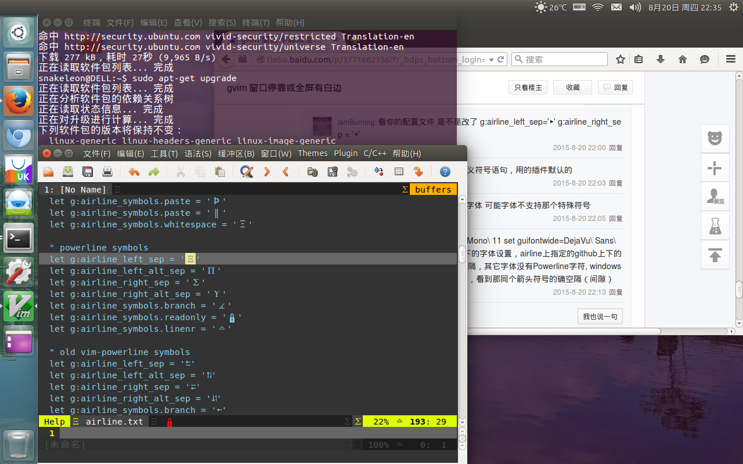The image size is (743, 464).
Task: Open the 搜索(S) menu in the terminal window
Action: pyautogui.click(x=222, y=23)
